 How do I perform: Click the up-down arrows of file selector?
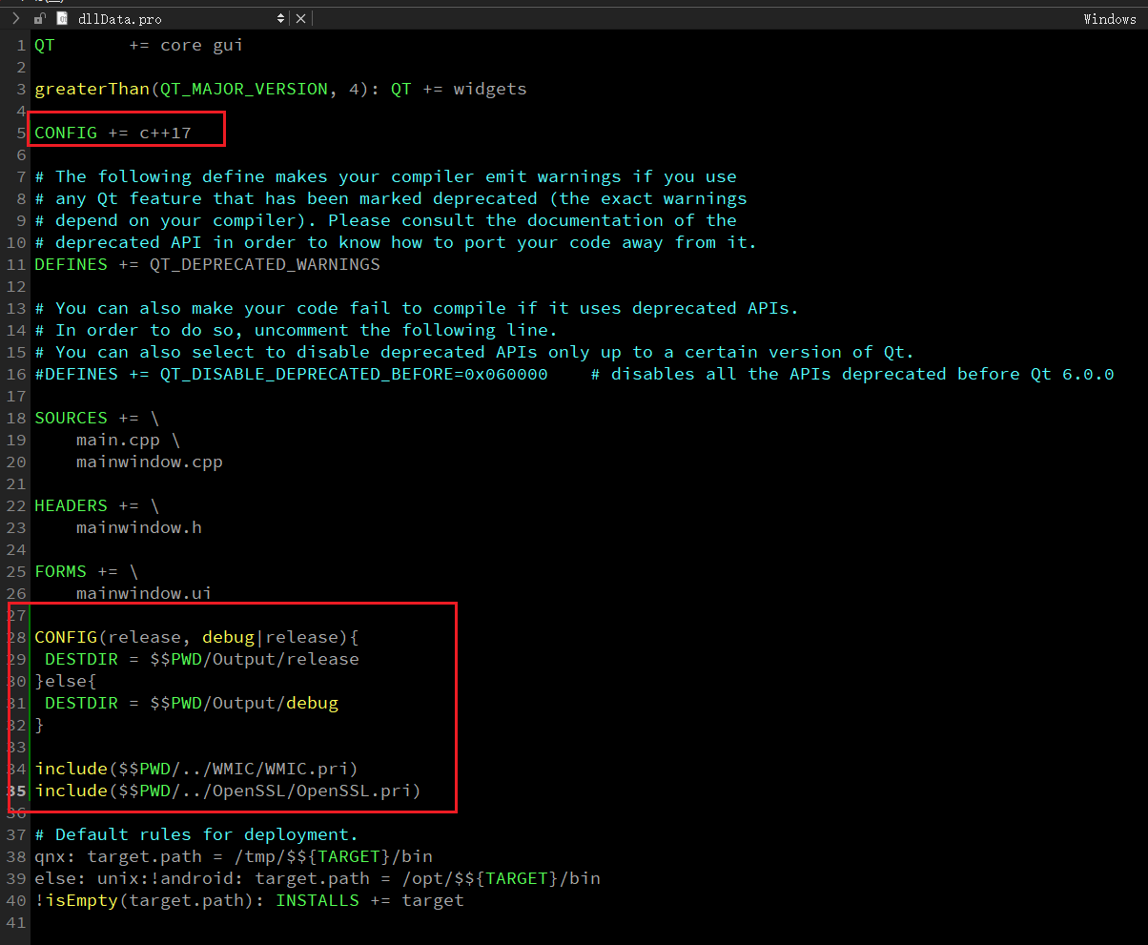coord(280,18)
